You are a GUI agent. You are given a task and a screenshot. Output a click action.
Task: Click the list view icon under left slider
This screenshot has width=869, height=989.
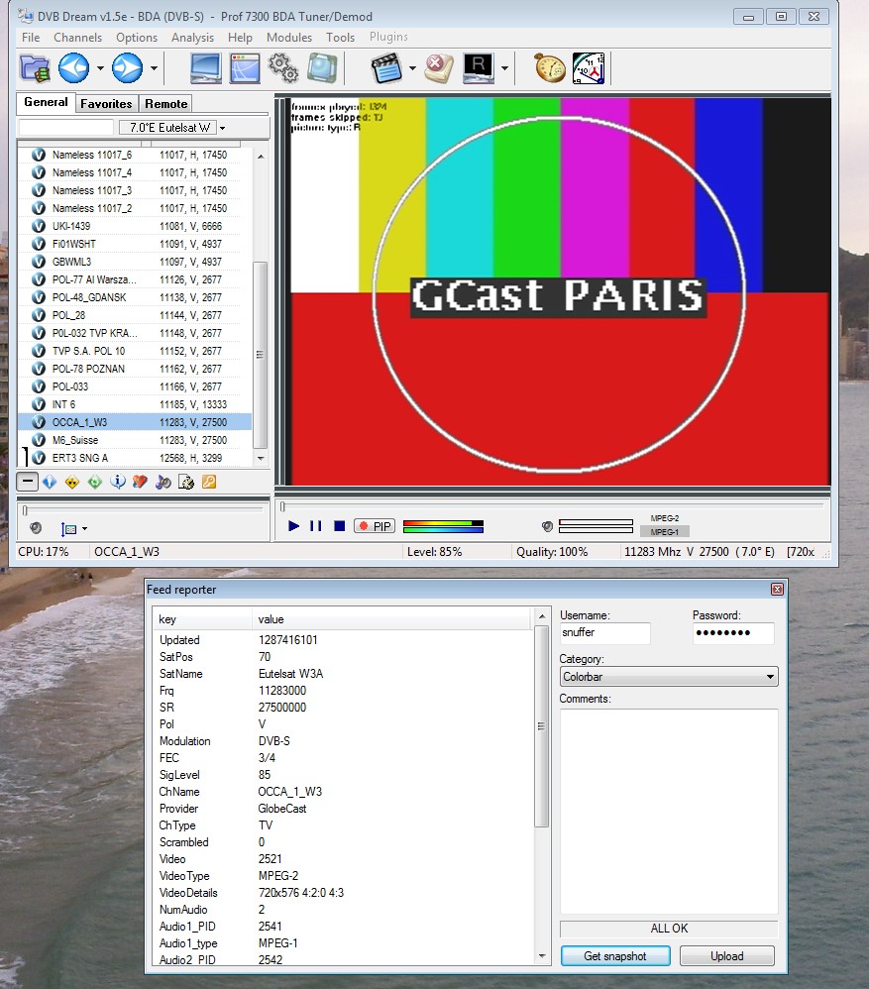click(68, 528)
